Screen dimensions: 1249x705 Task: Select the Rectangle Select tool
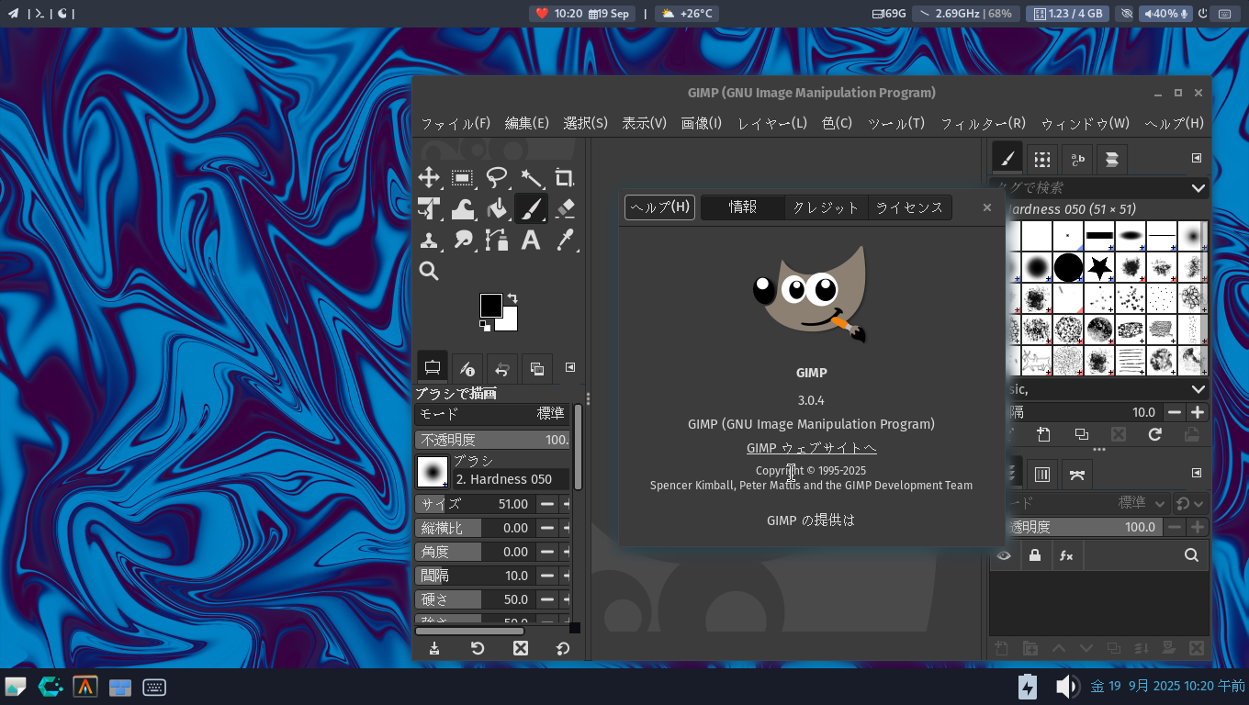click(x=463, y=178)
